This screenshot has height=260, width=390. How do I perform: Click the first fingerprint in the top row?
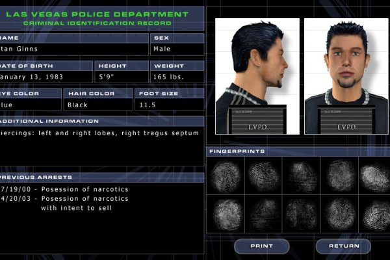click(226, 177)
